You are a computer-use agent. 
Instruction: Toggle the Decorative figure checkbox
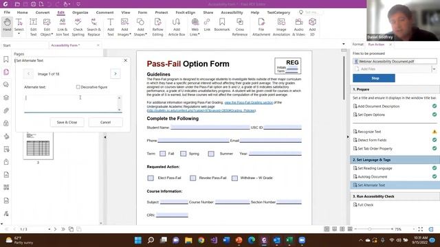(78, 87)
